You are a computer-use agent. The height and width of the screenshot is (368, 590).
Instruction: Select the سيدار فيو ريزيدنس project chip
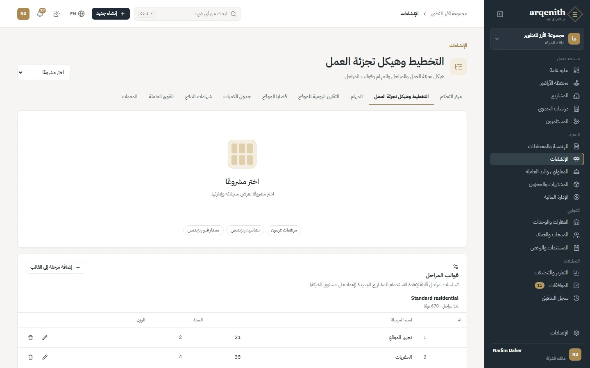(x=203, y=230)
